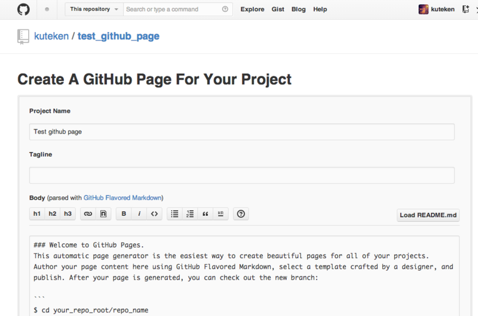Image resolution: width=478 pixels, height=316 pixels.
Task: Click the Load README.md button
Action: pyautogui.click(x=428, y=215)
